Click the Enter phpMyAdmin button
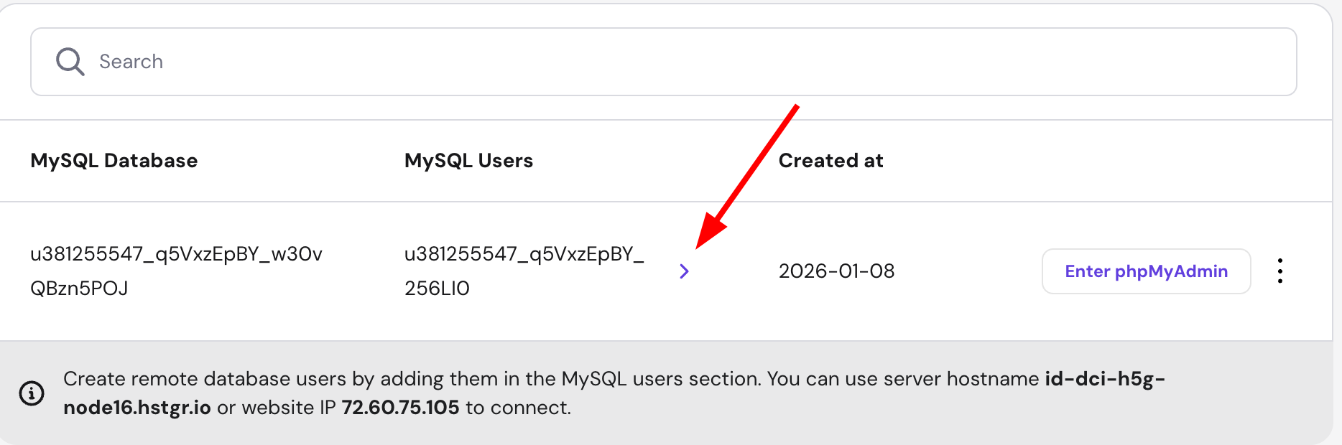 click(1146, 271)
